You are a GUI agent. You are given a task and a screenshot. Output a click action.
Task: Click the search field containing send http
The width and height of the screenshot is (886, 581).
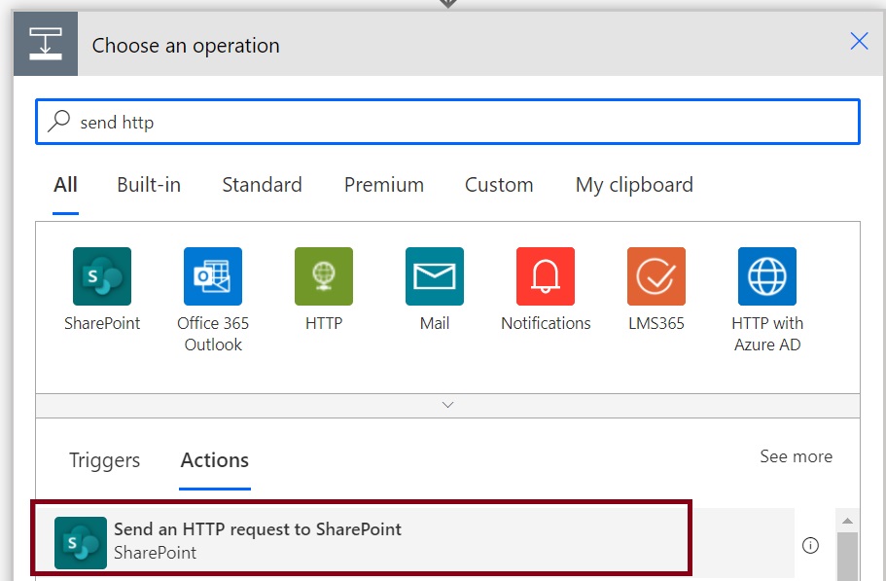tap(447, 122)
